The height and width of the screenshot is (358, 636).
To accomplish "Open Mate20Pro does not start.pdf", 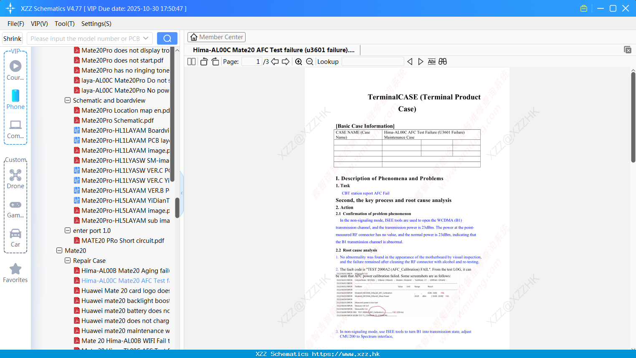I will pos(119,61).
